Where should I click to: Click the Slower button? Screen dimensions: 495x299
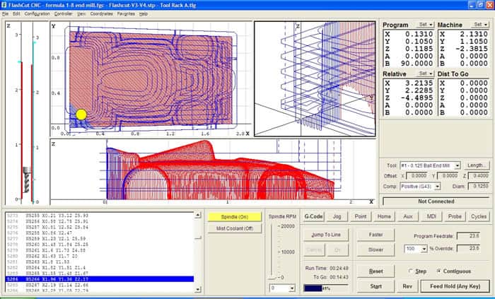375,250
